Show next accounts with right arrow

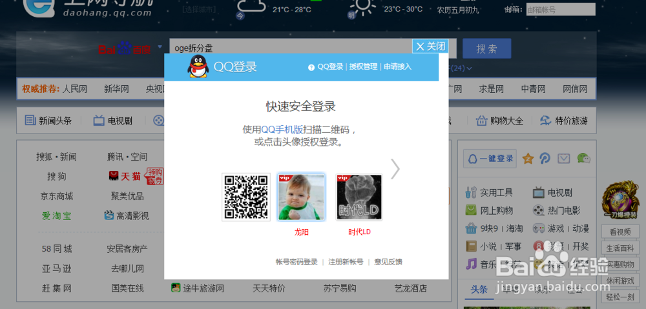(395, 169)
